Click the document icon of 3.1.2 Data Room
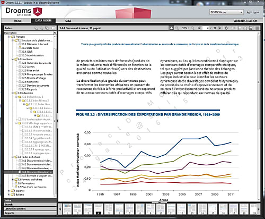This screenshot has height=219, width=265. (x=20, y=48)
